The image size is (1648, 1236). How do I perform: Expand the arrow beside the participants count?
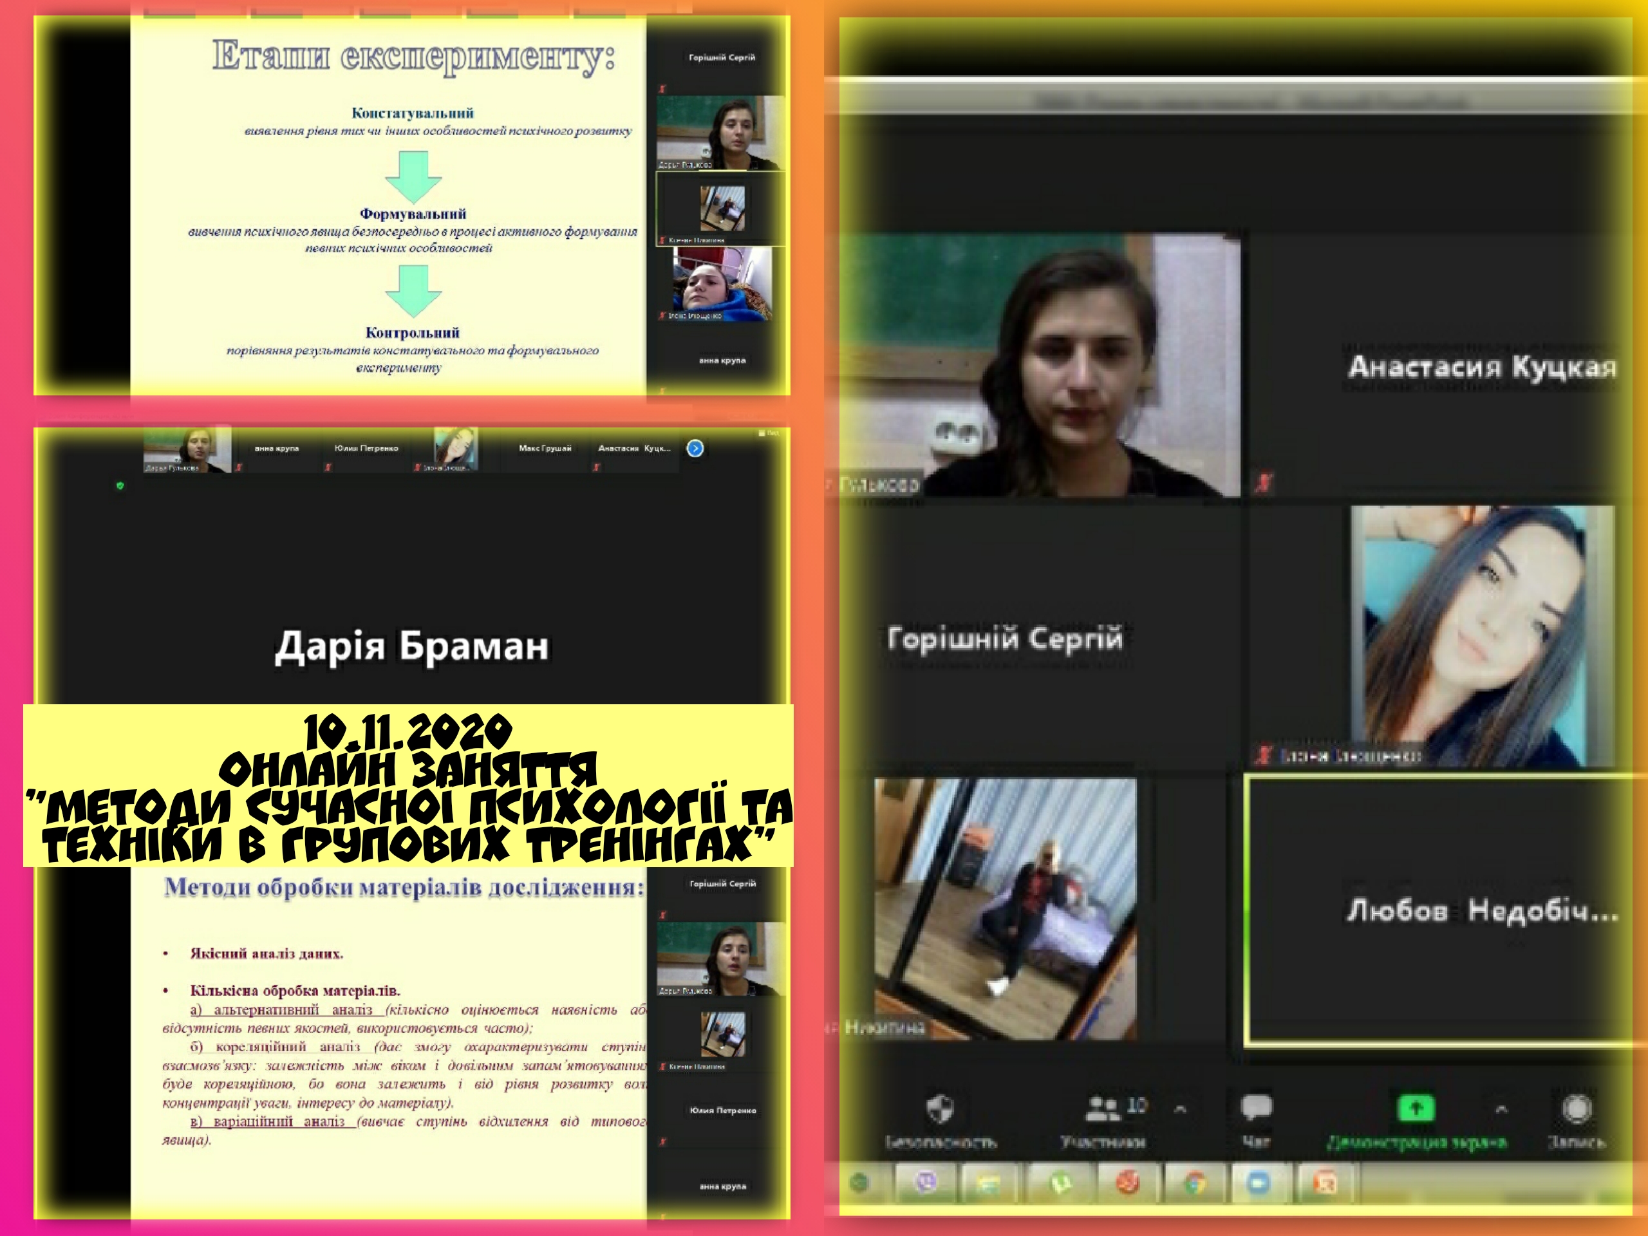tap(1180, 1109)
